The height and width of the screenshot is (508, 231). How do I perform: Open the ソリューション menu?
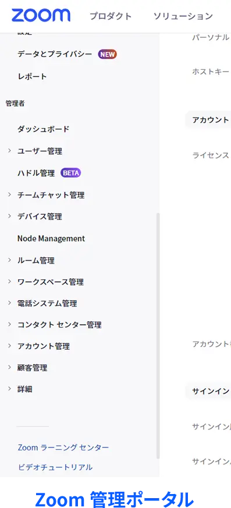coord(183,16)
